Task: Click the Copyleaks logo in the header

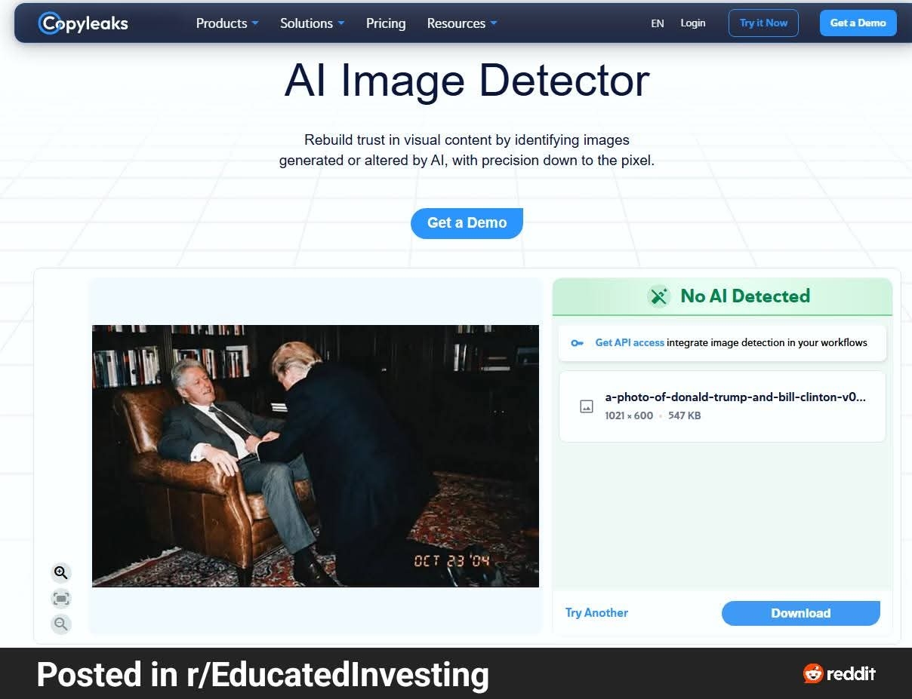Action: (83, 23)
